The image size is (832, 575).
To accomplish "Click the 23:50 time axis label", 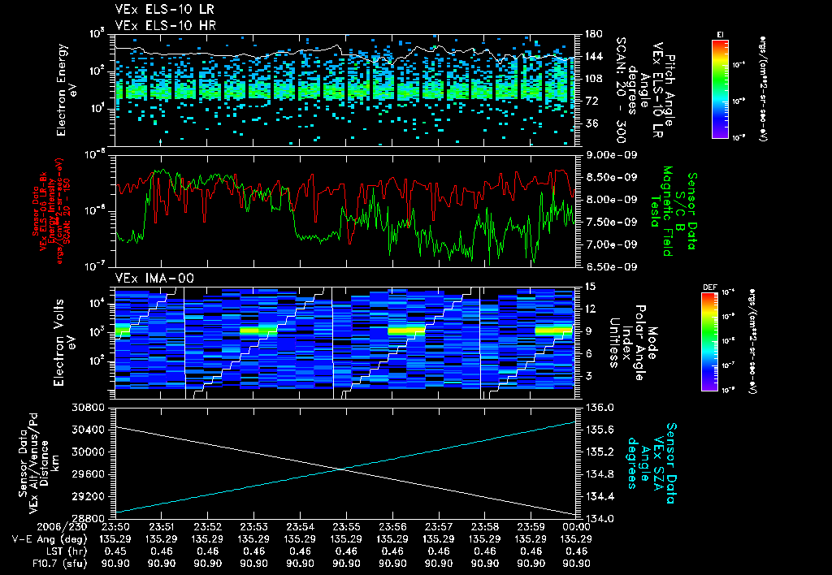I will pos(115,527).
